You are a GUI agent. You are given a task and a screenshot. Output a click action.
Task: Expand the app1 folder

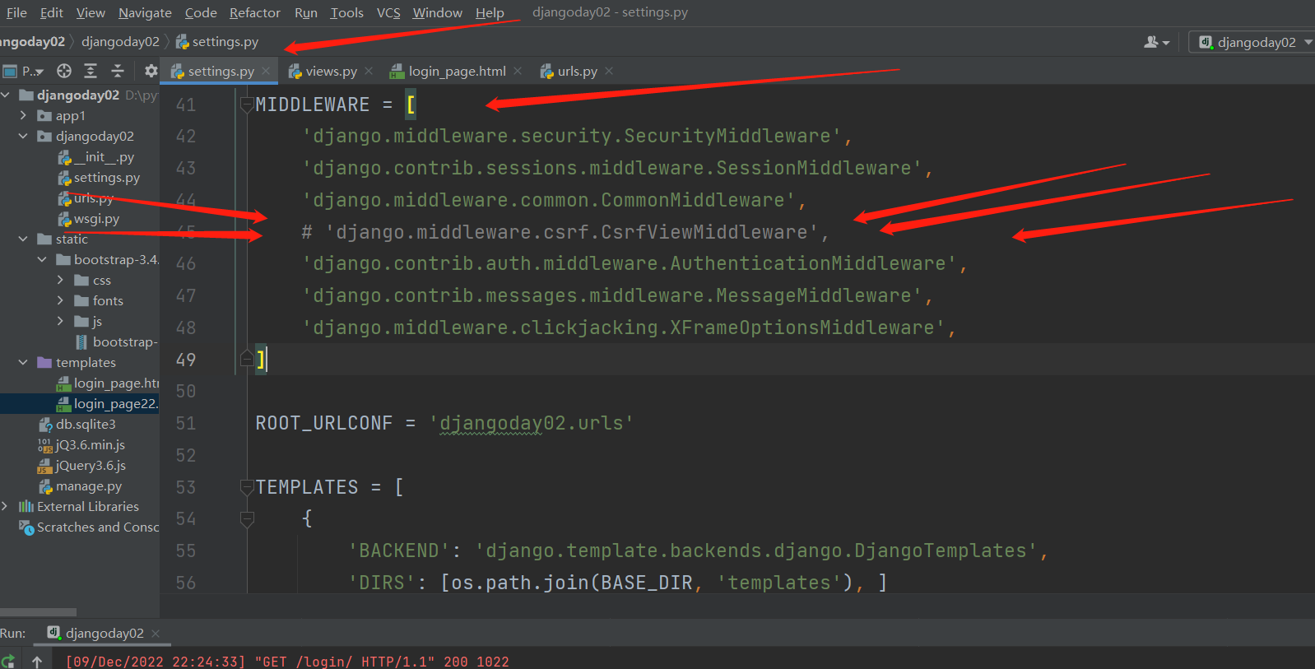pyautogui.click(x=24, y=115)
